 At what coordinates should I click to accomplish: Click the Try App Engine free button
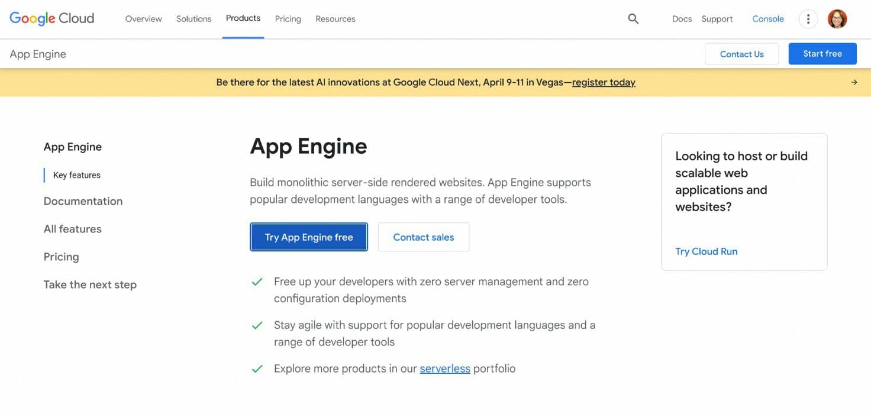point(309,237)
